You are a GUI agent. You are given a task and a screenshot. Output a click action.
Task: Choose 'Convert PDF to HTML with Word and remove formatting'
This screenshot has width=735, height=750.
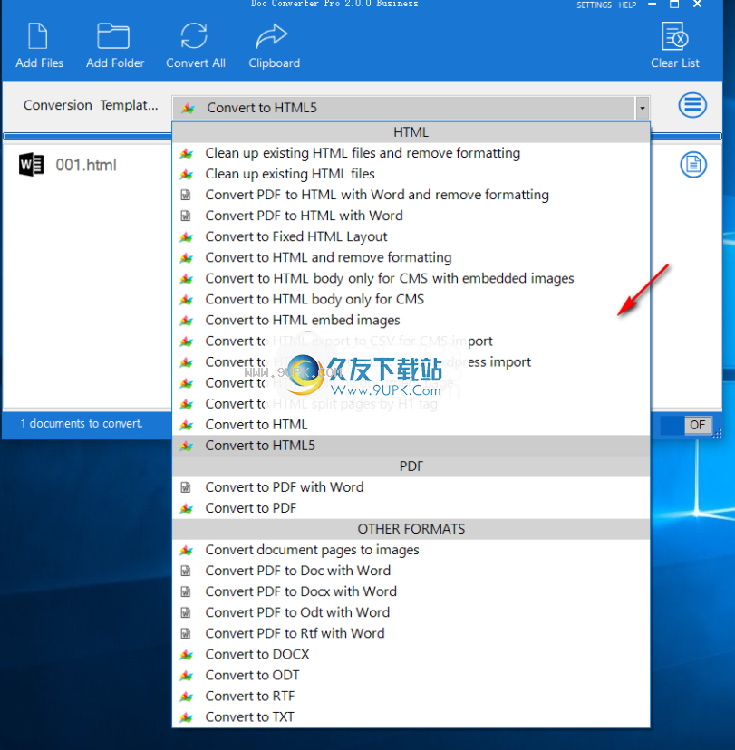pyautogui.click(x=411, y=195)
